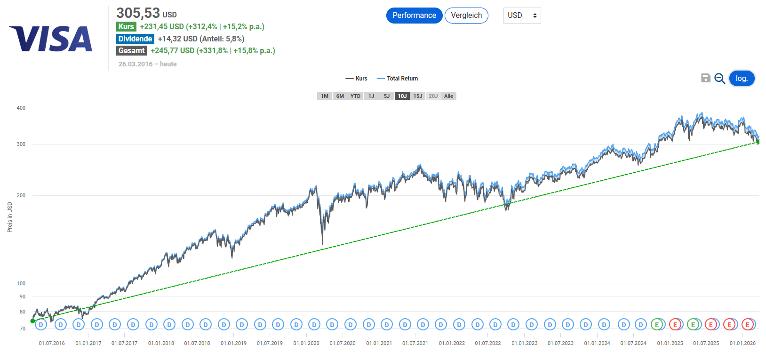This screenshot has height=353, width=766.
Task: Select the 1M time range
Action: (325, 96)
